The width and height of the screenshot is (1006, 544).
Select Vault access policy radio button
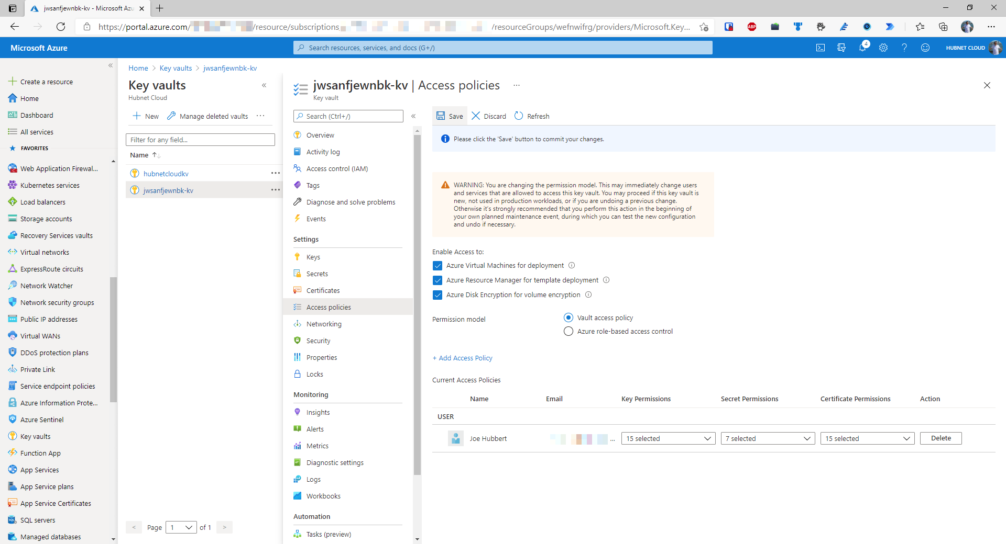point(568,318)
